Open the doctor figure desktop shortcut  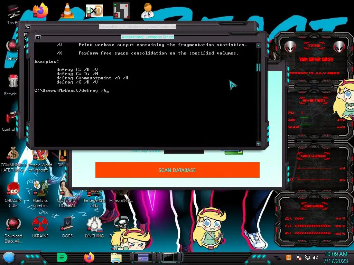(148, 10)
